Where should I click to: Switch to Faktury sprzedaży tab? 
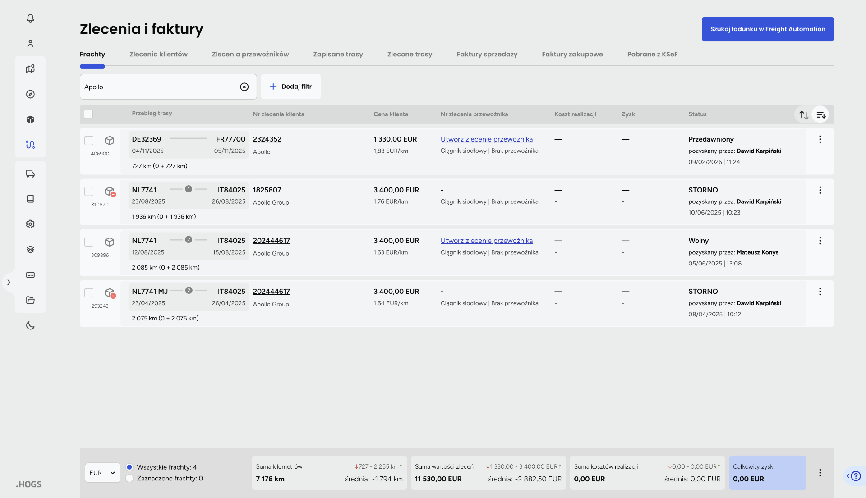click(x=487, y=54)
